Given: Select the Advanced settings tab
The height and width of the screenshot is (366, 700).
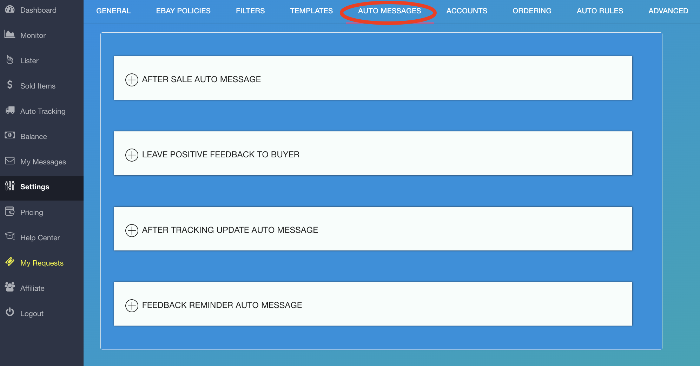Looking at the screenshot, I should click(x=668, y=11).
